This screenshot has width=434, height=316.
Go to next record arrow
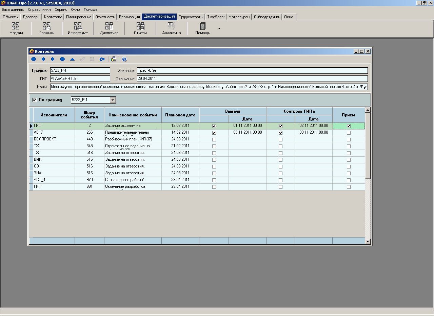(53, 59)
